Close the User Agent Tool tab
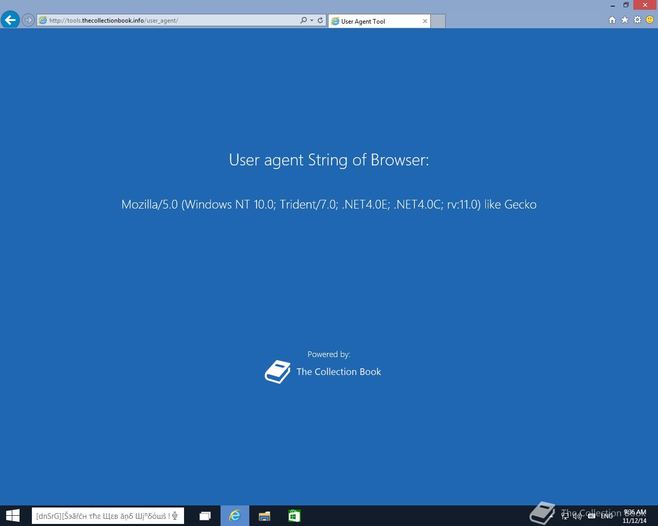 coord(425,21)
